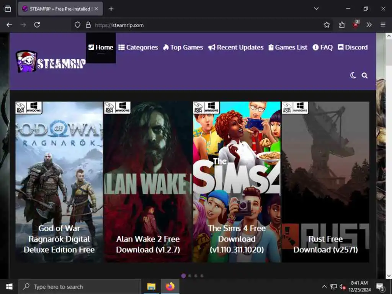
Task: Open the extensions puzzle icon
Action: click(x=342, y=25)
